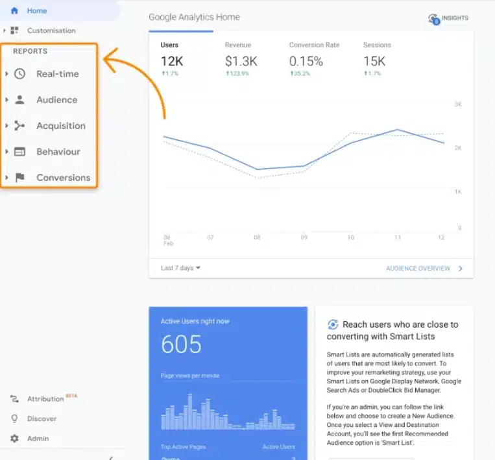Expand the Audience reports arrow

6,100
